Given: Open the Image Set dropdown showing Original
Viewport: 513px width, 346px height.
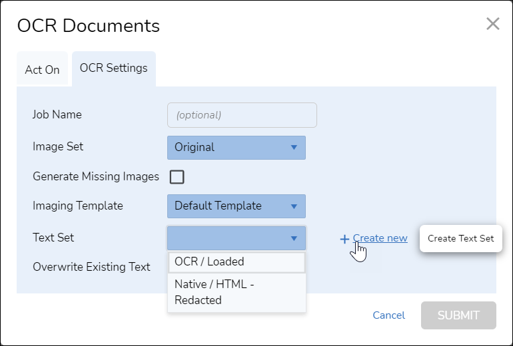Looking at the screenshot, I should click(237, 147).
